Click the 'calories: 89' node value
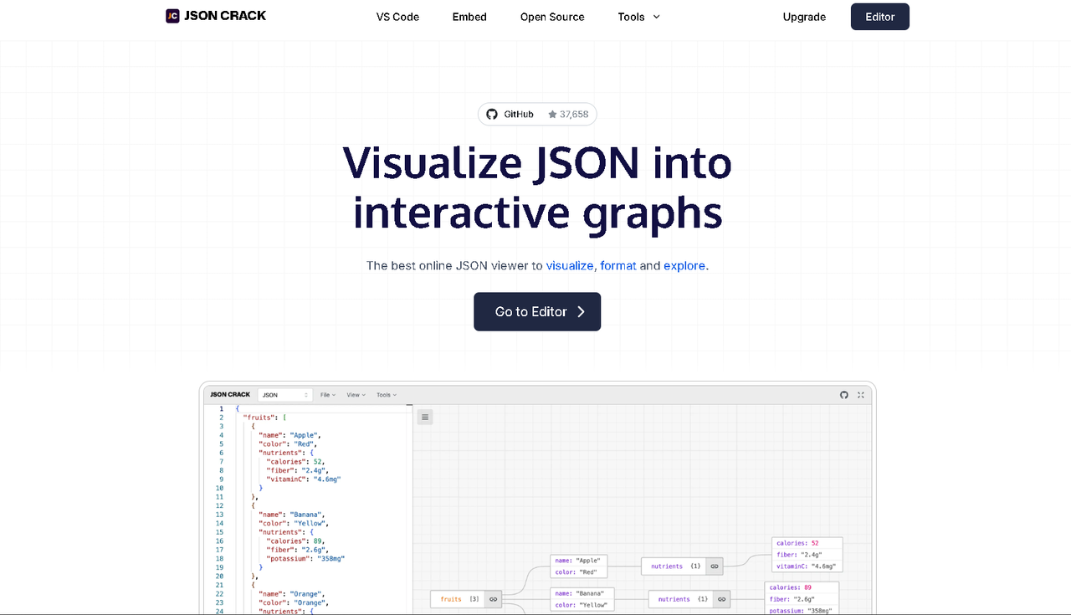This screenshot has width=1071, height=615. (x=790, y=587)
